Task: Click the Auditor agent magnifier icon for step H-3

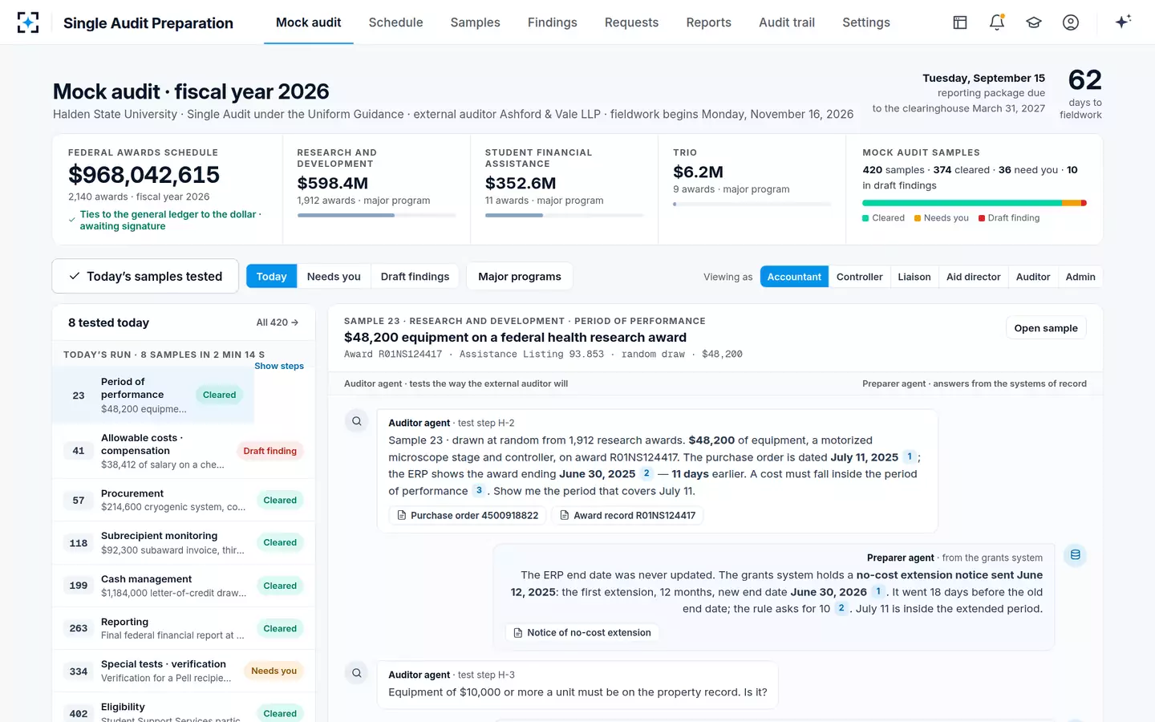Action: click(x=357, y=673)
